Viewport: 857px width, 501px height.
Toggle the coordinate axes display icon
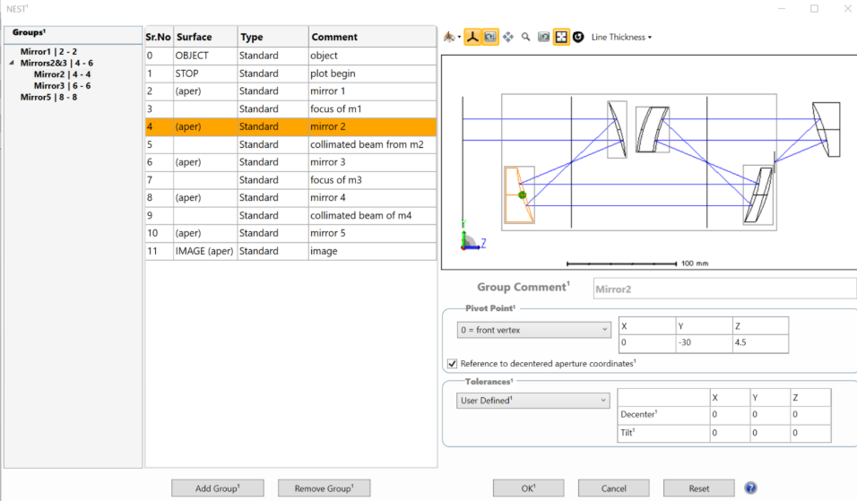[473, 38]
